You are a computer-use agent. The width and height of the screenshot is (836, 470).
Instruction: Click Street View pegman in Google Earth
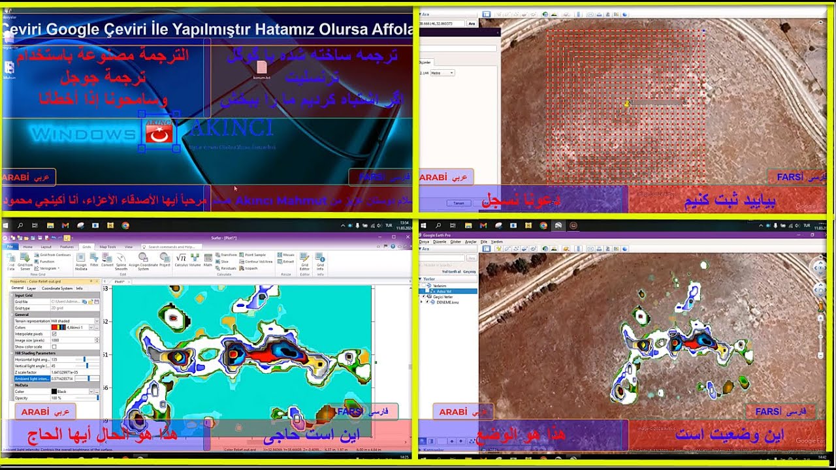(822, 306)
